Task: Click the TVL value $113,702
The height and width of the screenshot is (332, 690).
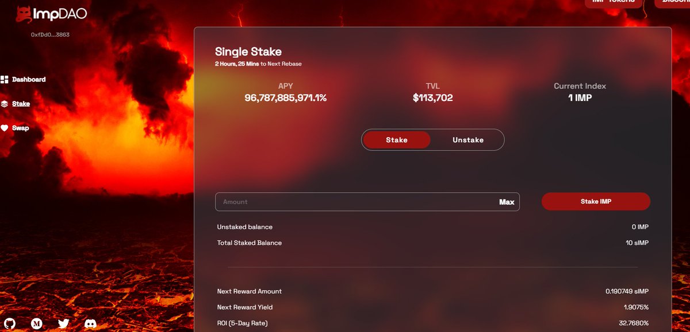Action: click(x=433, y=98)
